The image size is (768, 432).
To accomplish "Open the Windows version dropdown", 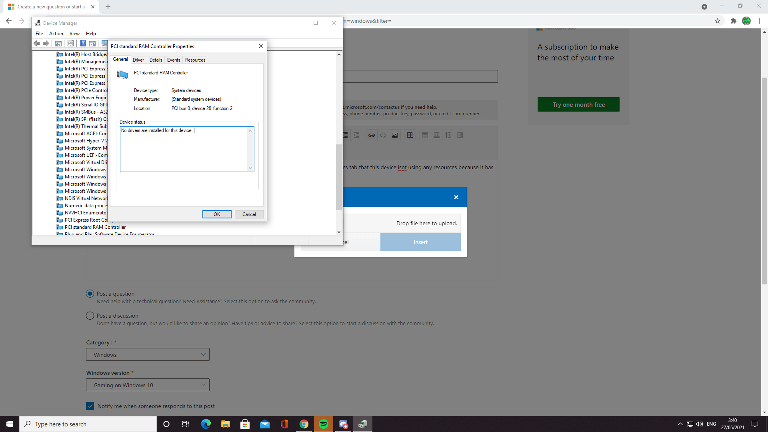I will pyautogui.click(x=148, y=385).
